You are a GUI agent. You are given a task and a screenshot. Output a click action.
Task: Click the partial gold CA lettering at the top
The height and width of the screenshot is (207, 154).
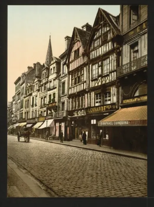(142, 28)
